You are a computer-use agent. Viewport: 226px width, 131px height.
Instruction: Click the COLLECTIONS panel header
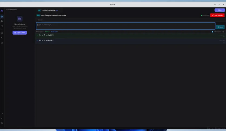(x=12, y=10)
